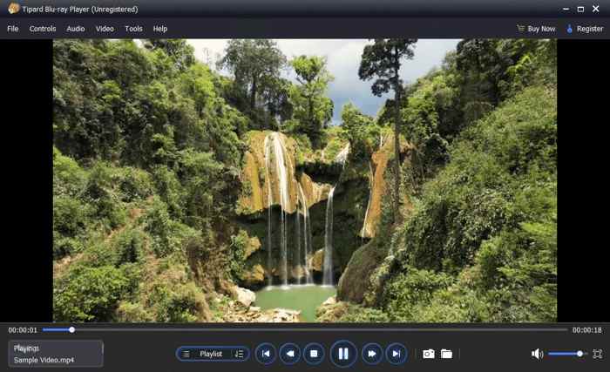The height and width of the screenshot is (372, 610).
Task: Mute the audio with speaker icon
Action: point(537,354)
